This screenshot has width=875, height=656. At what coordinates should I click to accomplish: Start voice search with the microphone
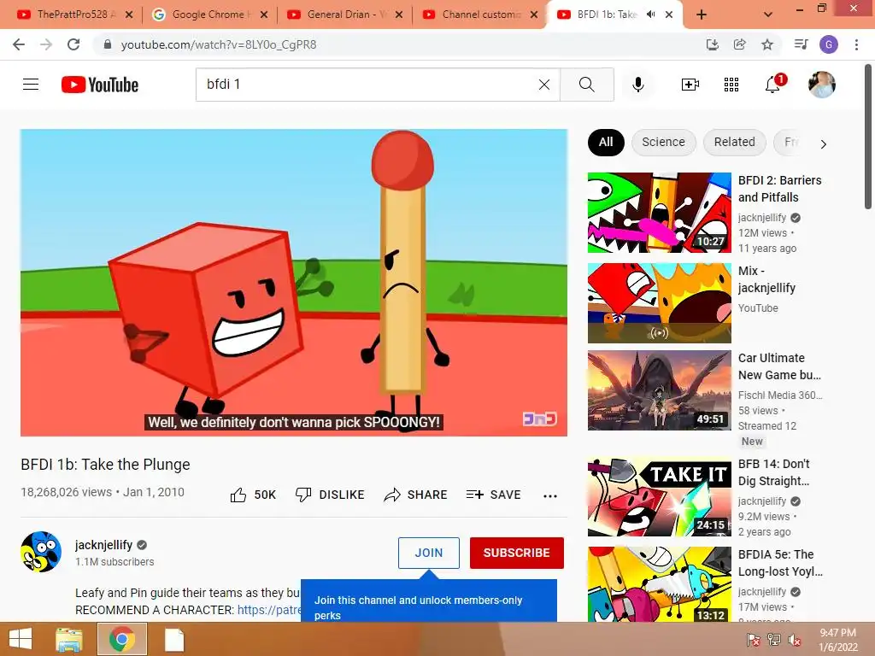pyautogui.click(x=637, y=85)
